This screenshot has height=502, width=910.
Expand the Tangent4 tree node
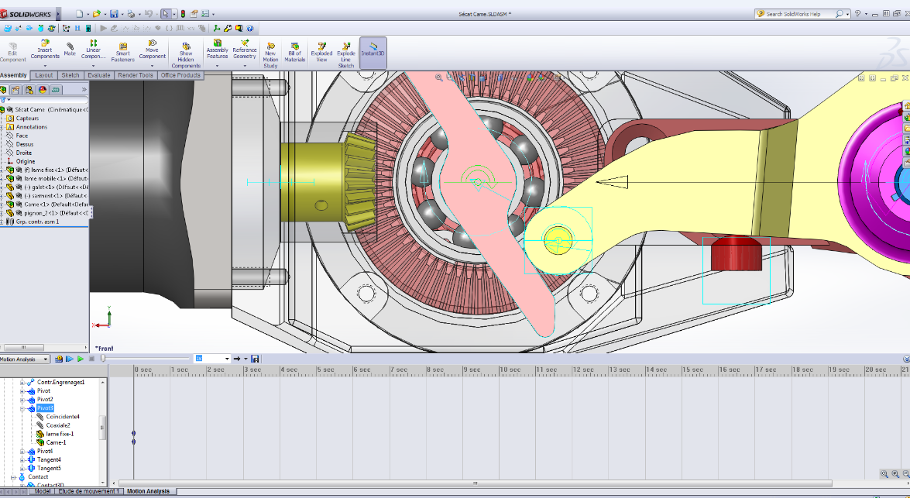point(23,460)
